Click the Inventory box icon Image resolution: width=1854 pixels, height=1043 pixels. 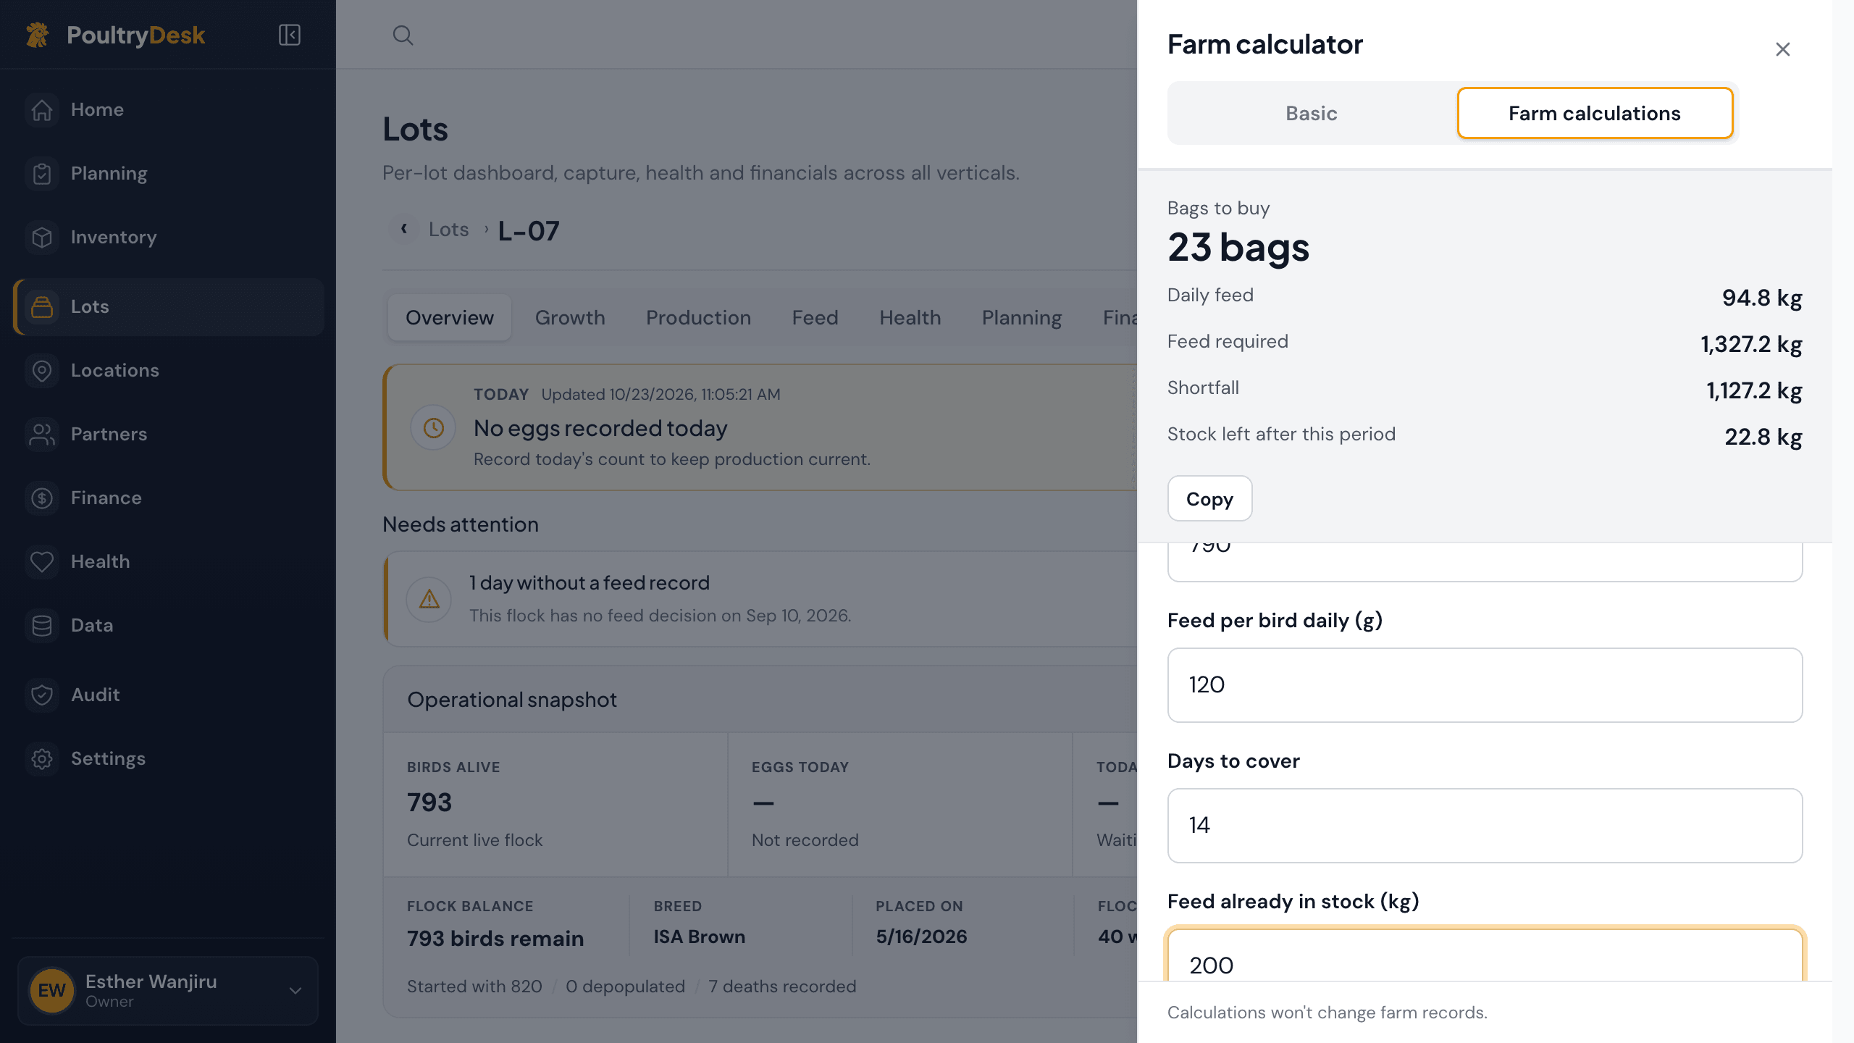pyautogui.click(x=42, y=238)
